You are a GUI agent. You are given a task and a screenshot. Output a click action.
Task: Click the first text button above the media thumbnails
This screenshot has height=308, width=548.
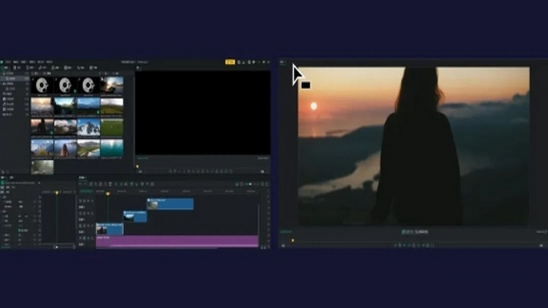click(x=36, y=74)
